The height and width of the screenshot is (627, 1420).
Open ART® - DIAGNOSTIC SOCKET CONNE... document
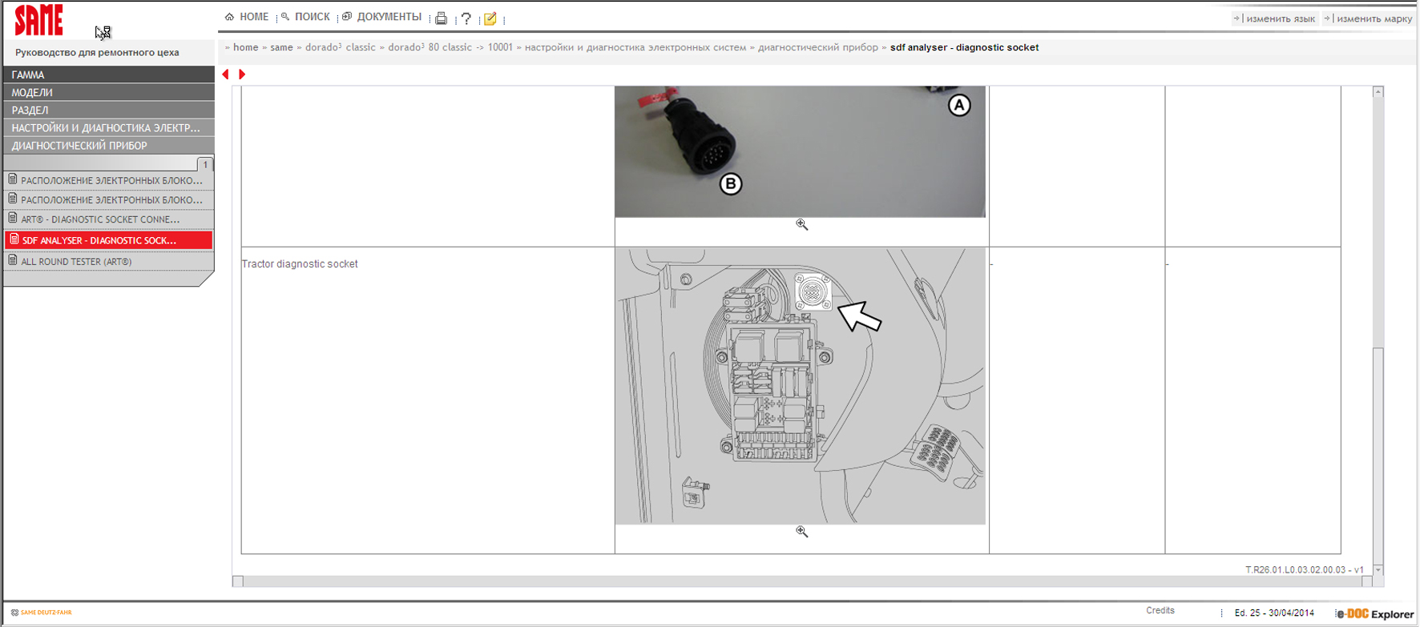click(x=100, y=219)
